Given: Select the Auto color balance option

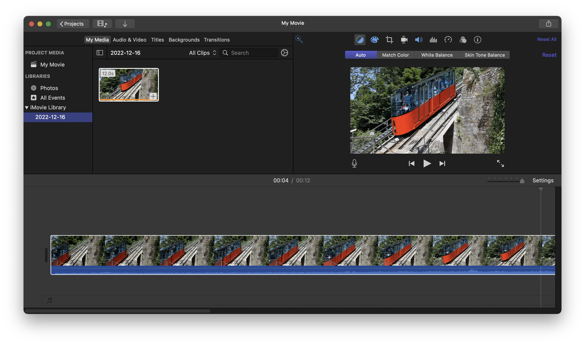Looking at the screenshot, I should coord(361,55).
